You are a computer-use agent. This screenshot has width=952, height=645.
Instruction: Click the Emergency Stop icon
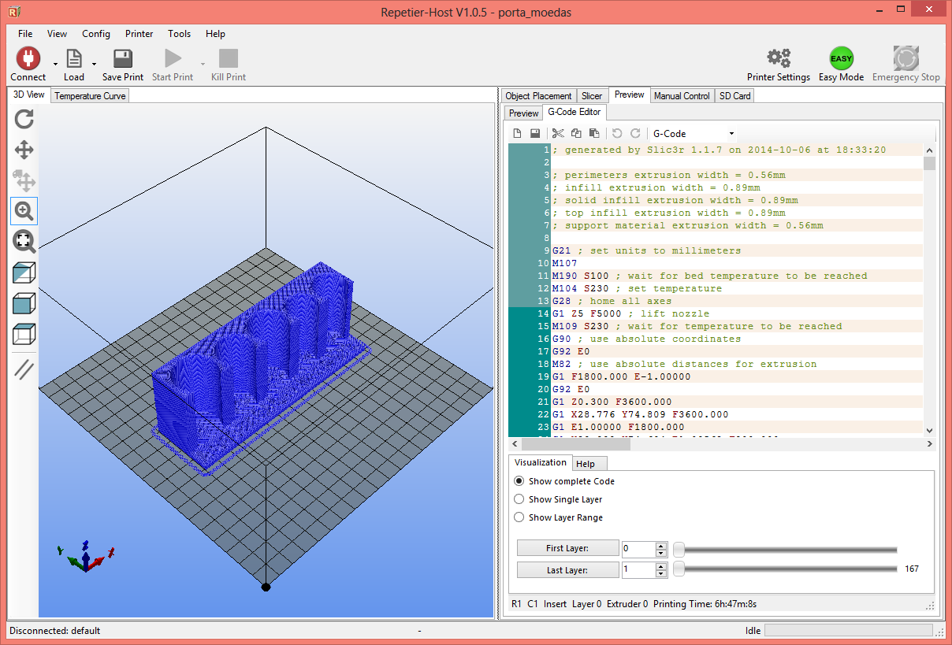pos(906,58)
